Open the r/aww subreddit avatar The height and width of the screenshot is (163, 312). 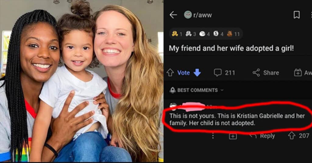point(188,15)
